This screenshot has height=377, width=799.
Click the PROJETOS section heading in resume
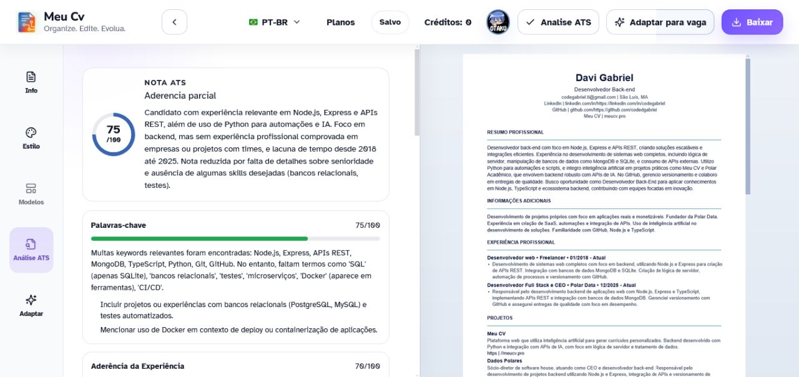tap(499, 318)
